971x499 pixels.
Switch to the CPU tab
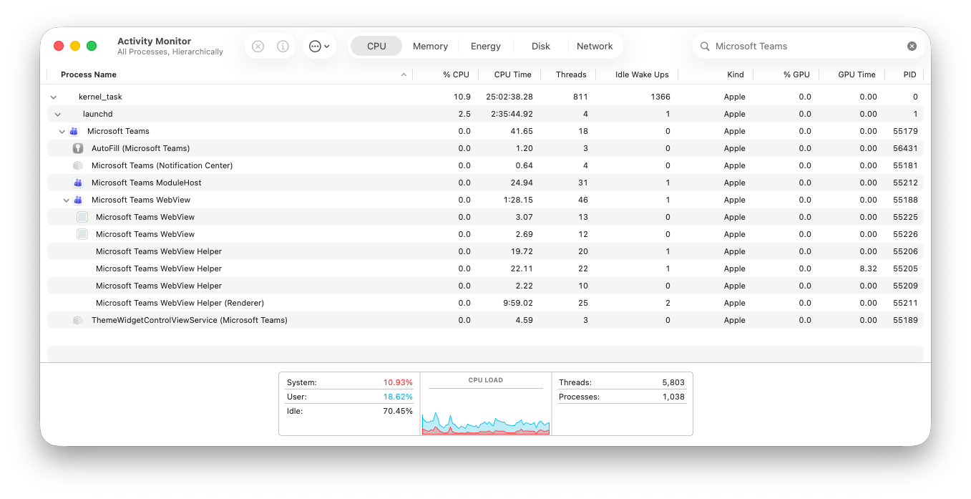pos(376,46)
